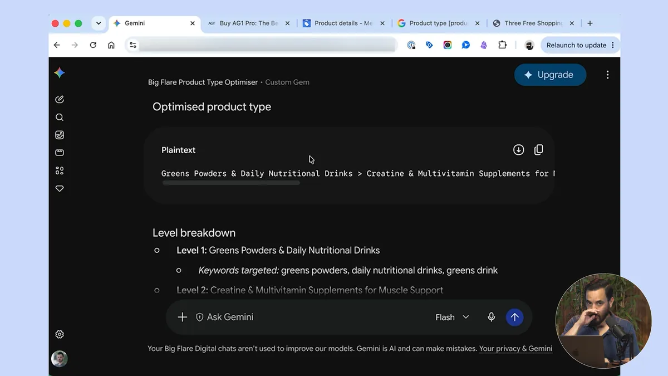Screen dimensions: 668x376
Task: Open the tab search dropdown arrow
Action: [99, 23]
